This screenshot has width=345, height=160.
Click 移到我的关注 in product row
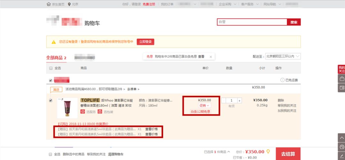tap(287, 105)
